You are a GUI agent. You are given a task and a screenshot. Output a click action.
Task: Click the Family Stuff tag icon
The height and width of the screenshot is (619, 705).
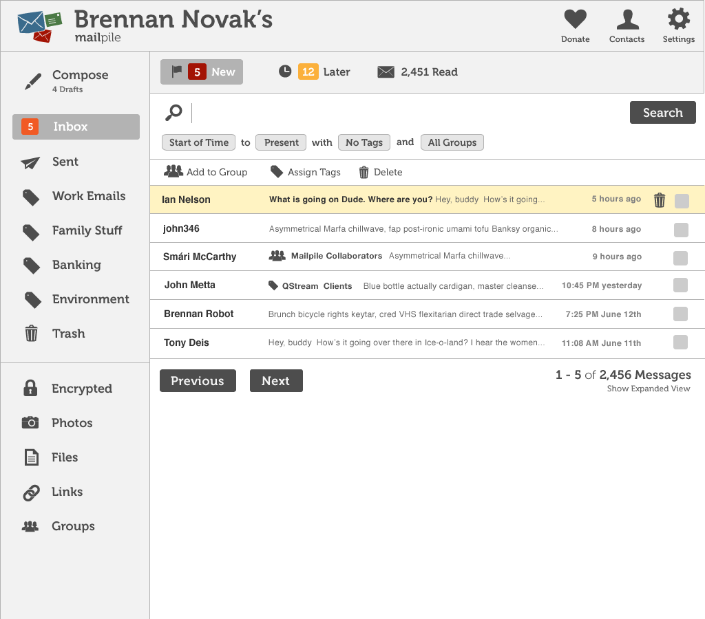point(31,232)
